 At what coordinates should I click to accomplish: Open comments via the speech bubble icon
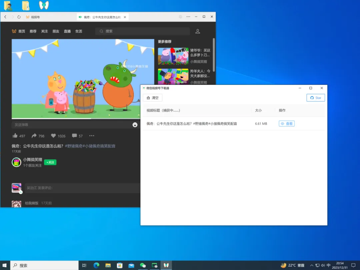tap(74, 135)
